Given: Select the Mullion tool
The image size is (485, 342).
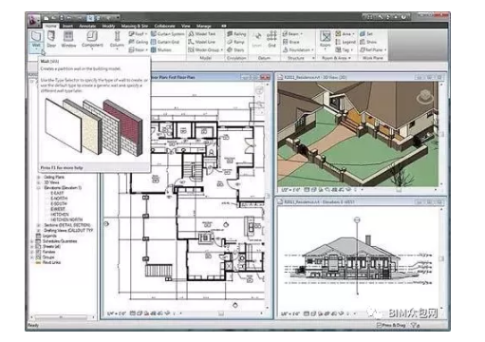Looking at the screenshot, I should pyautogui.click(x=161, y=49).
